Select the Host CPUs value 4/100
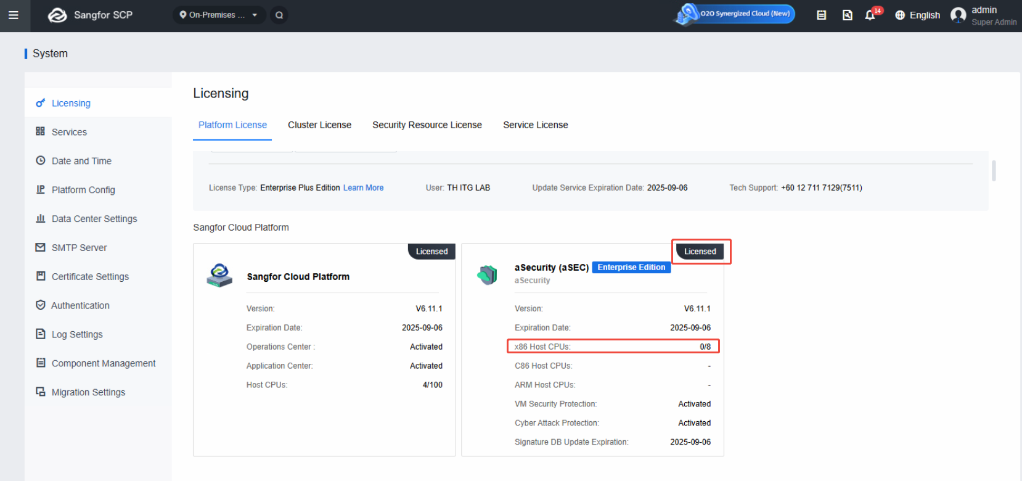 tap(432, 385)
